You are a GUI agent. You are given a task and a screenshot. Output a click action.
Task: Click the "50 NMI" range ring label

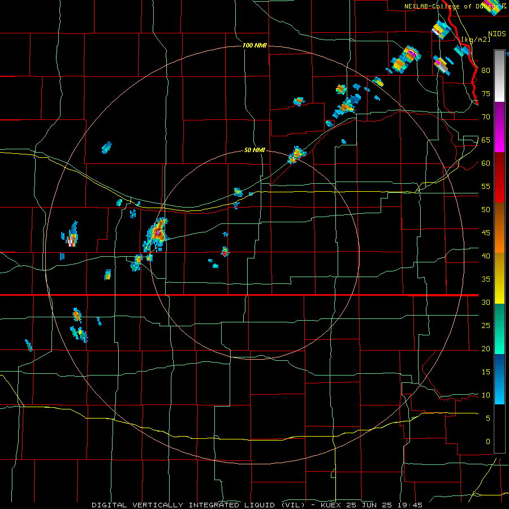point(255,150)
